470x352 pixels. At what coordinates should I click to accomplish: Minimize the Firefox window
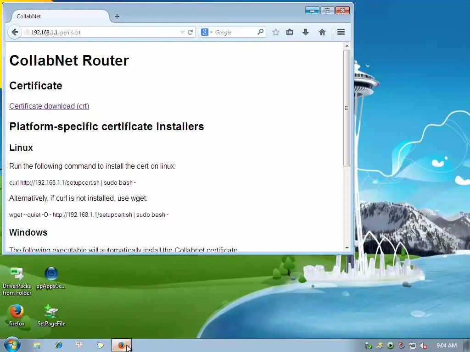point(312,11)
